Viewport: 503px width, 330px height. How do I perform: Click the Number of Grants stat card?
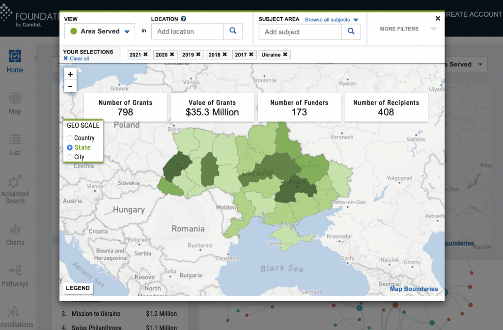(125, 108)
